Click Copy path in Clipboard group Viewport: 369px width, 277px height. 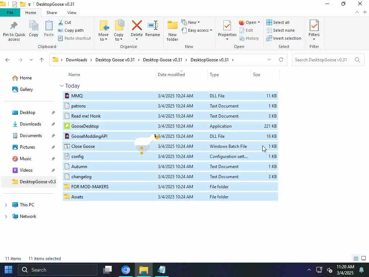point(71,30)
